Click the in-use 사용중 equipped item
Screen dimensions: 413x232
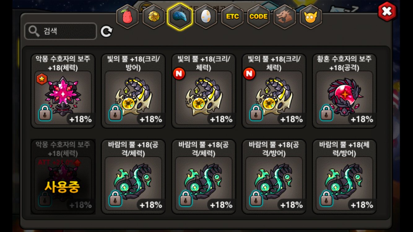(x=63, y=177)
